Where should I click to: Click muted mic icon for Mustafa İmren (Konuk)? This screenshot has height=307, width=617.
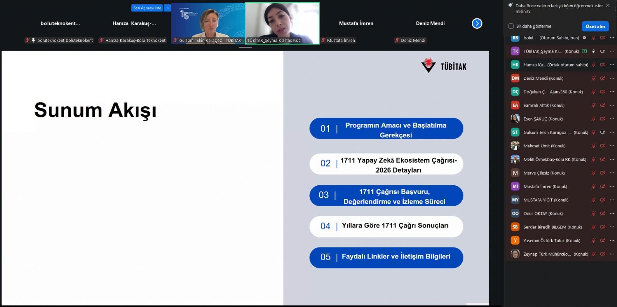click(x=594, y=186)
